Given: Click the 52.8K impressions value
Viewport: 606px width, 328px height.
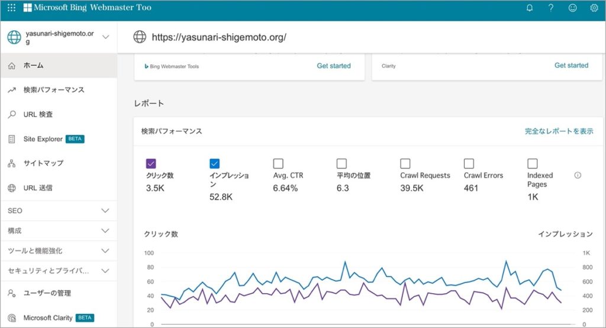Looking at the screenshot, I should pos(221,197).
